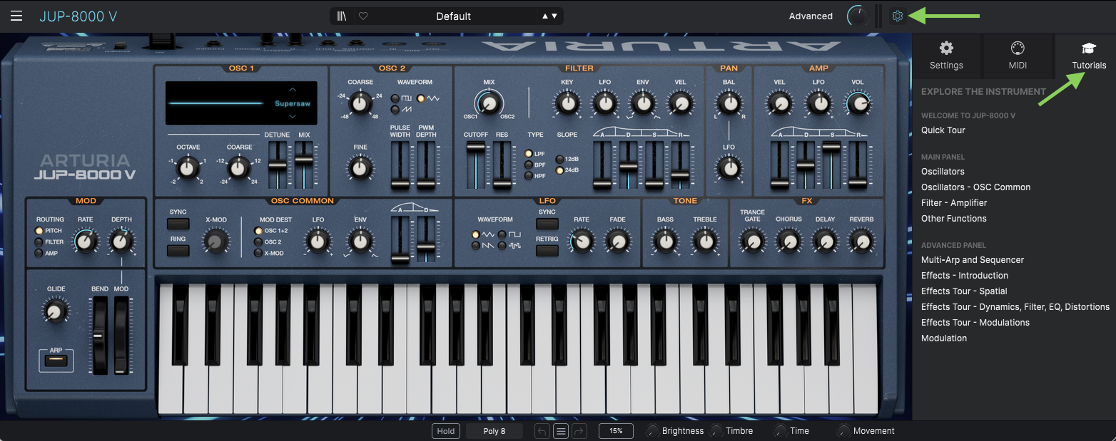
Task: Enable the Ring modulation button
Action: [x=178, y=251]
